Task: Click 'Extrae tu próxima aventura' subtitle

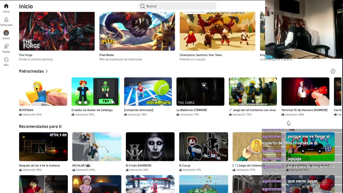Action: pos(36,60)
